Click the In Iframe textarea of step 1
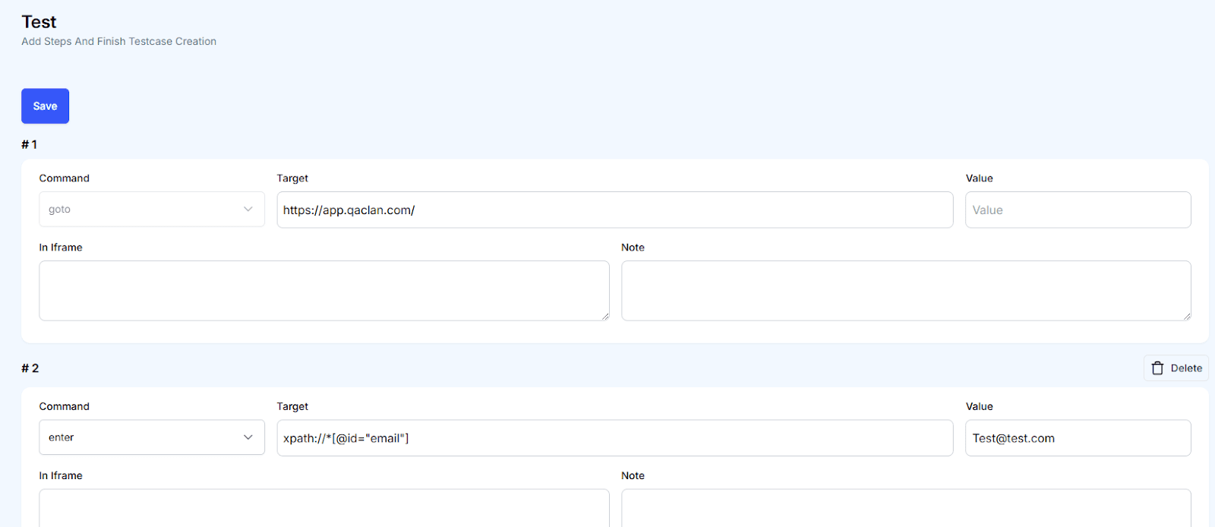 pyautogui.click(x=324, y=291)
